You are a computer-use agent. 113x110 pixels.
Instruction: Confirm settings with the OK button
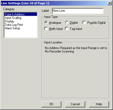click(51, 104)
